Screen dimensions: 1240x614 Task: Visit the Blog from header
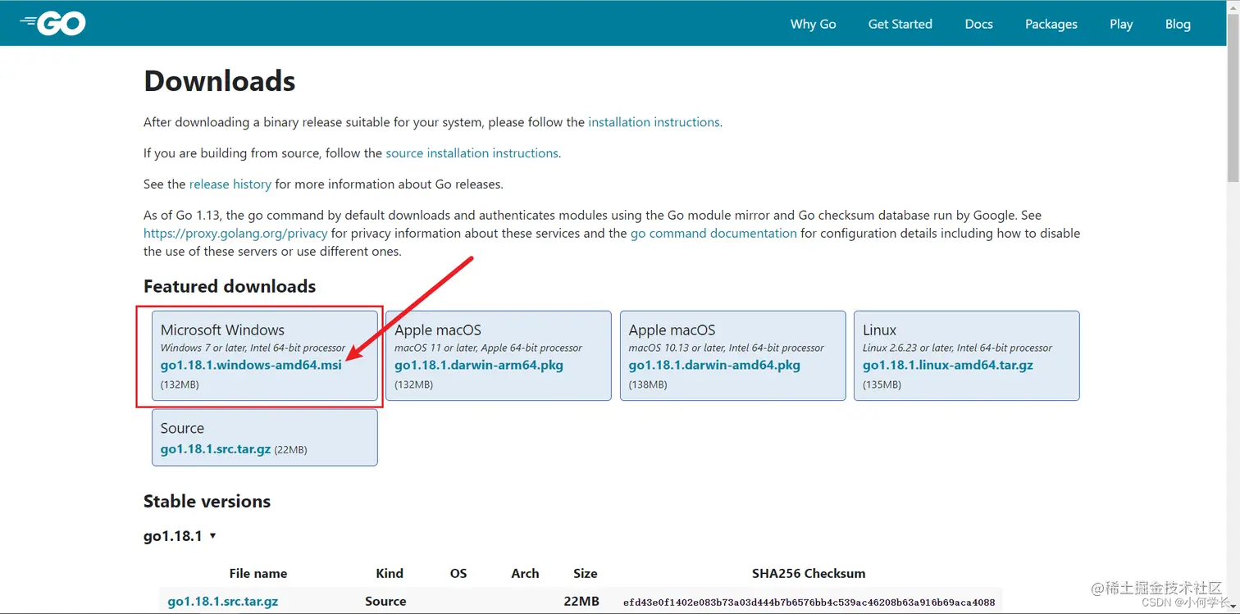coord(1178,24)
